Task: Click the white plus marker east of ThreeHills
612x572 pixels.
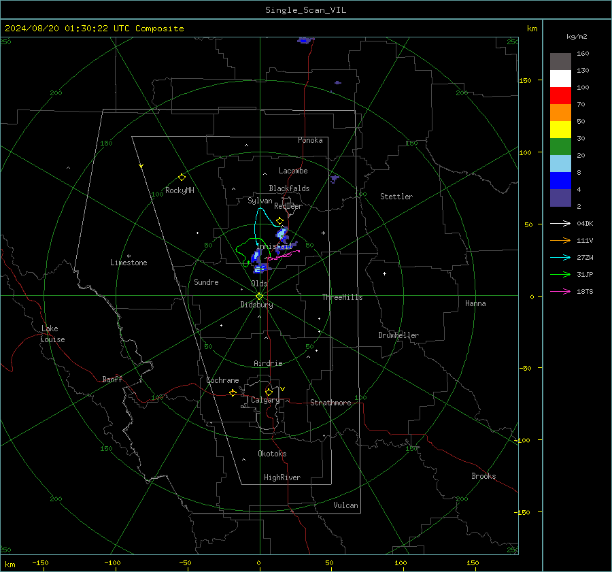Action: point(384,273)
